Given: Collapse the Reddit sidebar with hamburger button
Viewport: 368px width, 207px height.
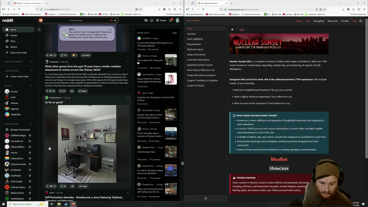Looking at the screenshot, I should coord(39,29).
